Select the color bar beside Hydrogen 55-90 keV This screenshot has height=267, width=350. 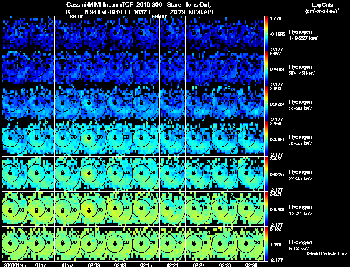[x=266, y=104]
